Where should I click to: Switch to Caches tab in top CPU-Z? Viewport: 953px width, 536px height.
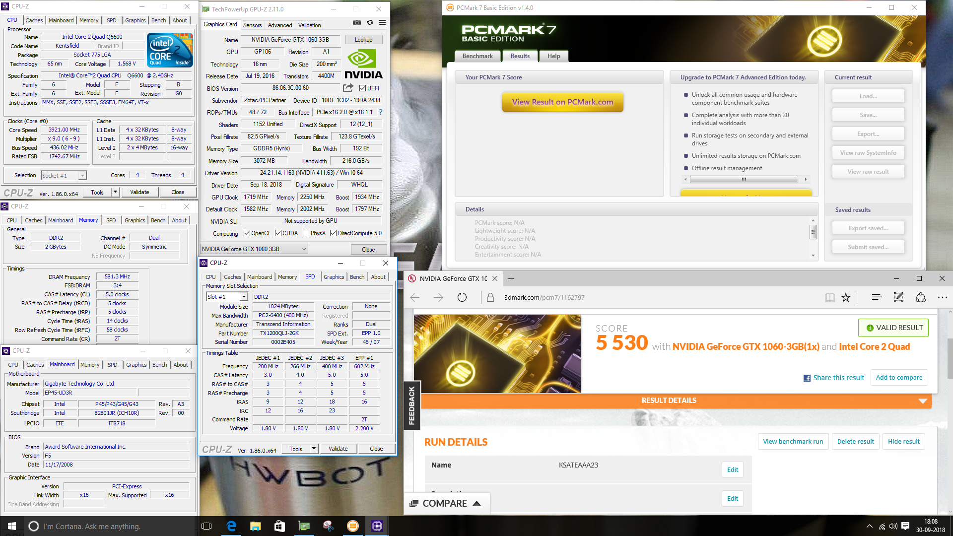(x=34, y=20)
